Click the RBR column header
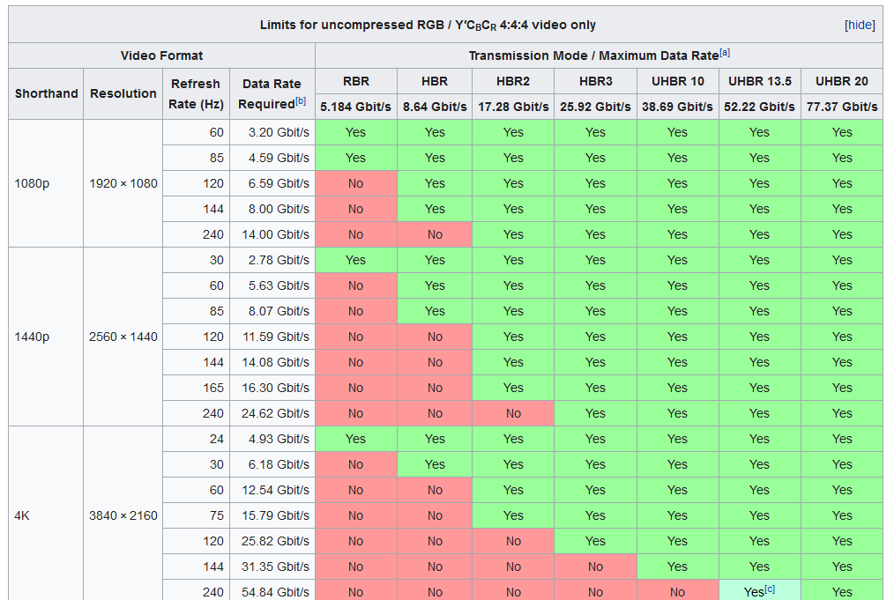 tap(356, 81)
